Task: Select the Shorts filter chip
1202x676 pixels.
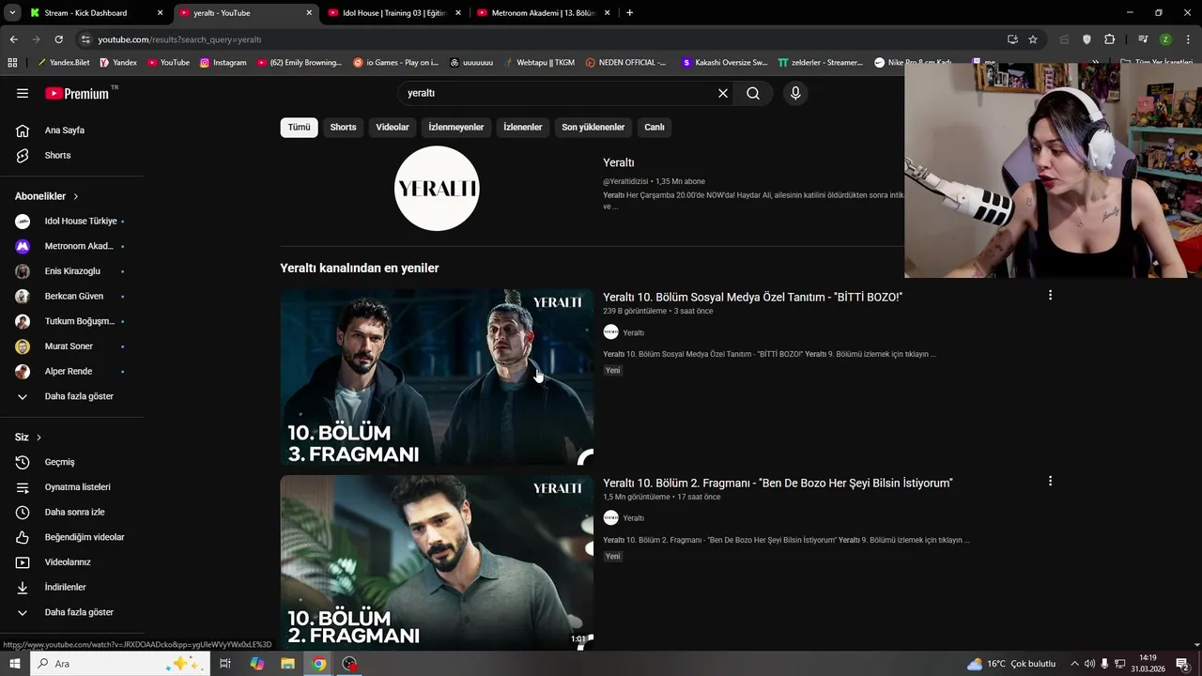Action: [x=343, y=128]
